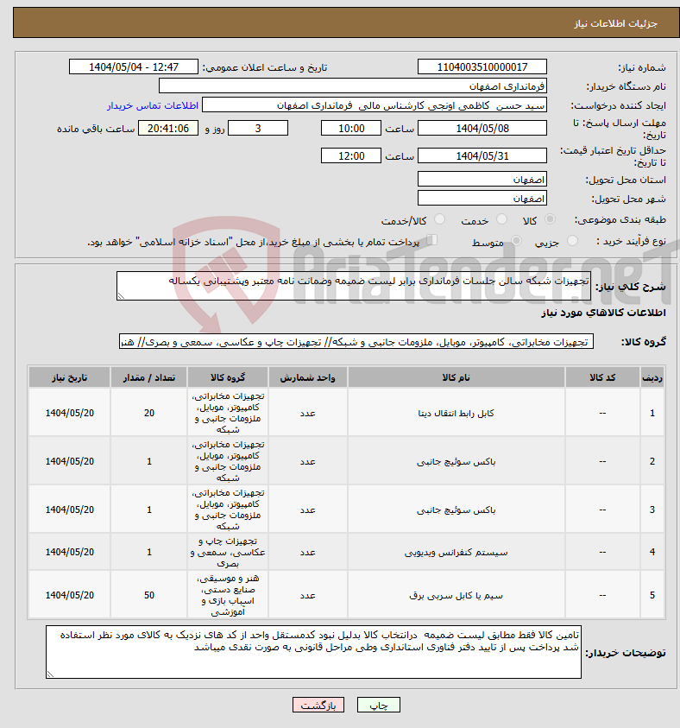Click the delivery city field
This screenshot has width=680, height=728.
pos(482,199)
